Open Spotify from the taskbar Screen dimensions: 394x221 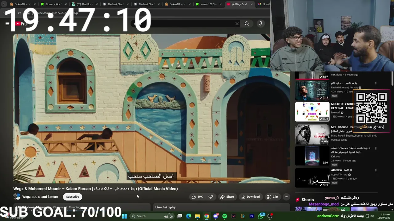(x=225, y=216)
